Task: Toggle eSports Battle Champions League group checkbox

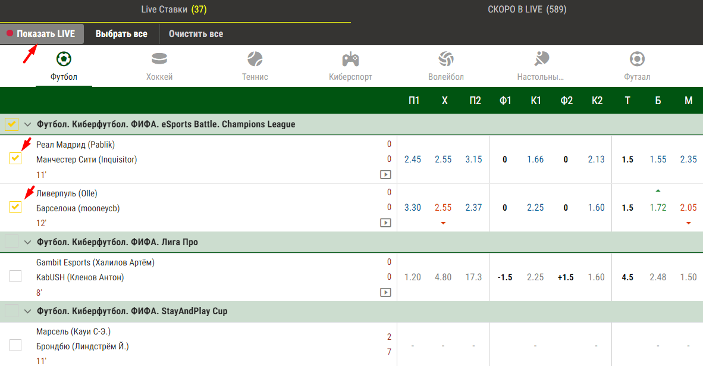Action: click(x=11, y=124)
